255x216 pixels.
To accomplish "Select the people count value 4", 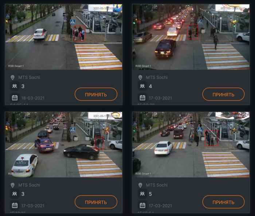I will coord(150,86).
